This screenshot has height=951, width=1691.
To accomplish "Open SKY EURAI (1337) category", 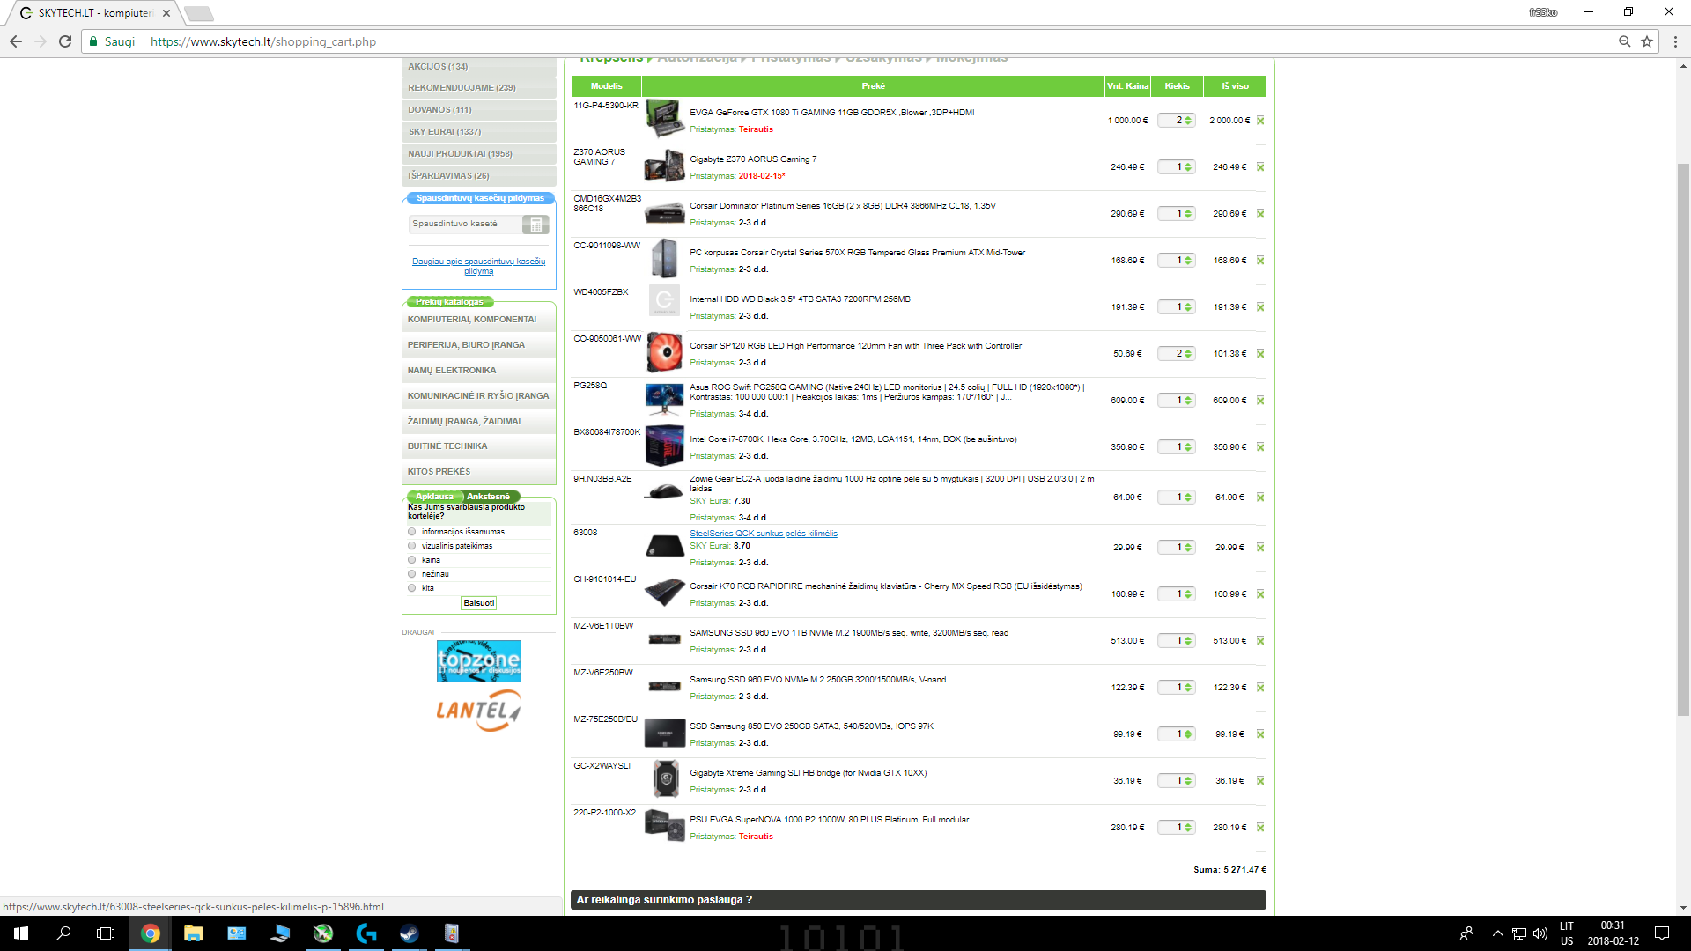I will 479,132.
